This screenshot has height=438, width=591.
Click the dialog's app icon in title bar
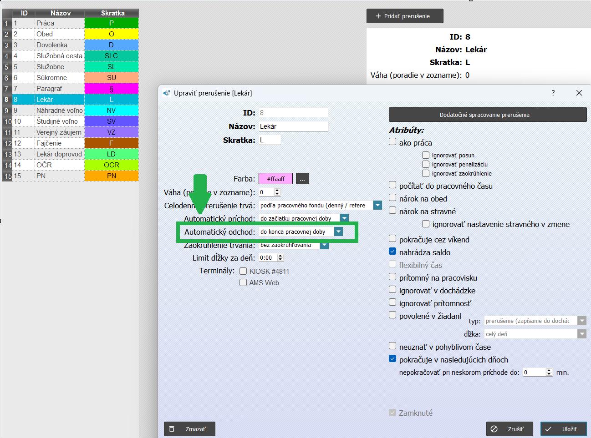click(167, 93)
